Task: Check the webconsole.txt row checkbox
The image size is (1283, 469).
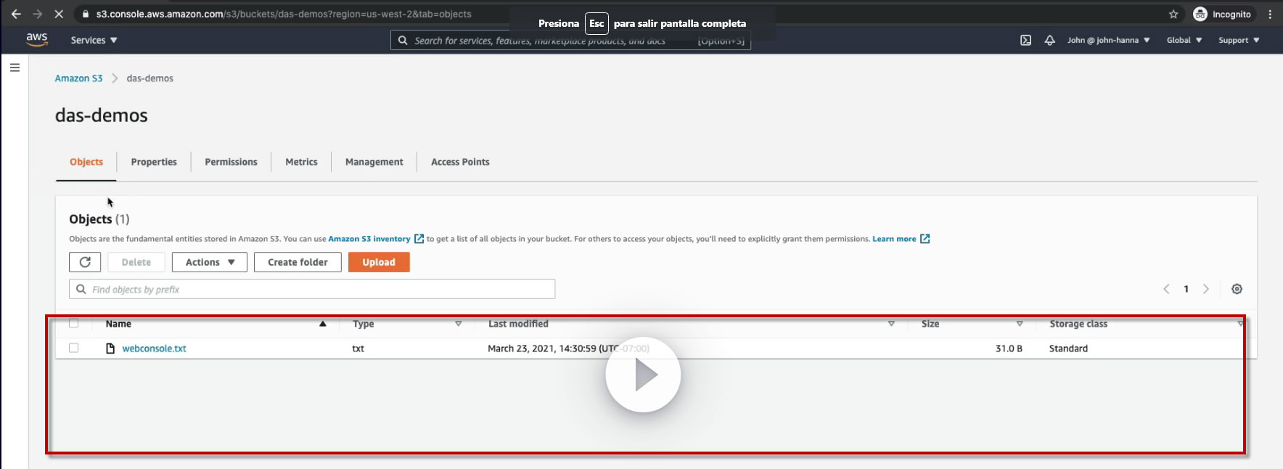Action: (73, 348)
